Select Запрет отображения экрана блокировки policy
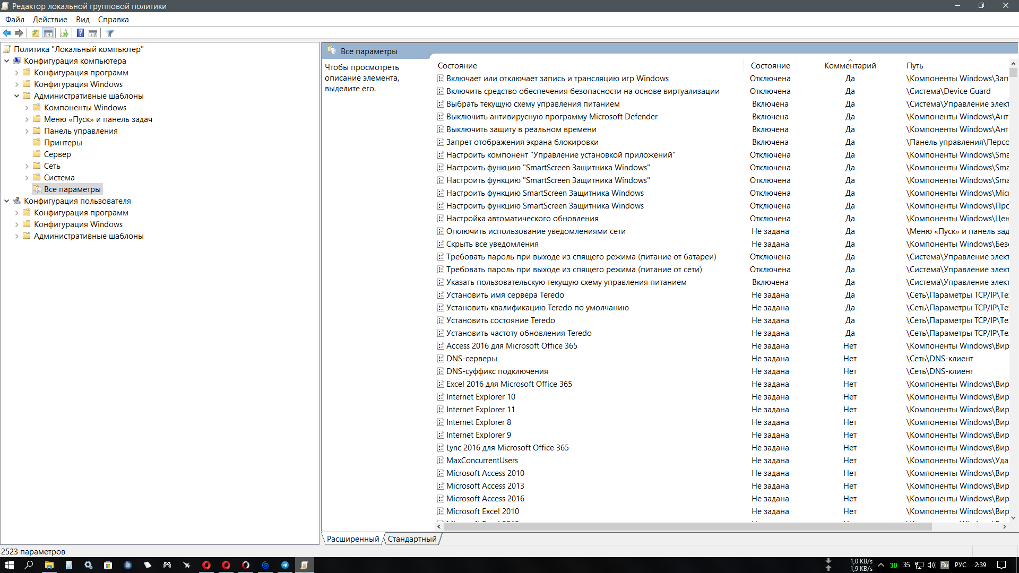Viewport: 1019px width, 573px height. point(522,142)
